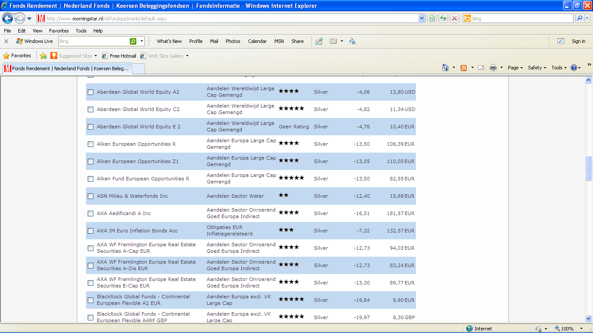Click the Free Hotmail favorites link
The width and height of the screenshot is (593, 333).
[119, 56]
